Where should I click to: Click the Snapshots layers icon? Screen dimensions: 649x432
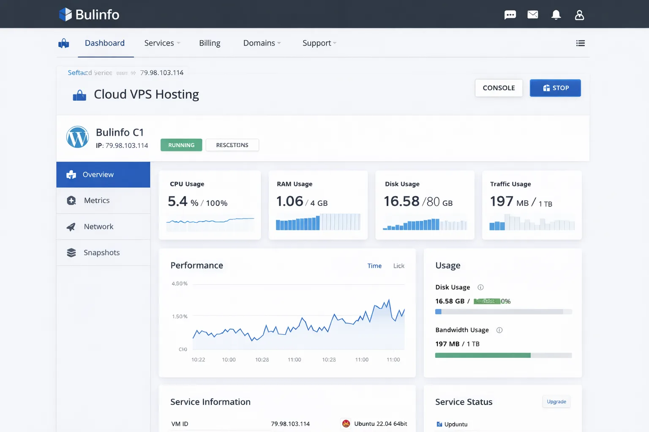click(71, 253)
